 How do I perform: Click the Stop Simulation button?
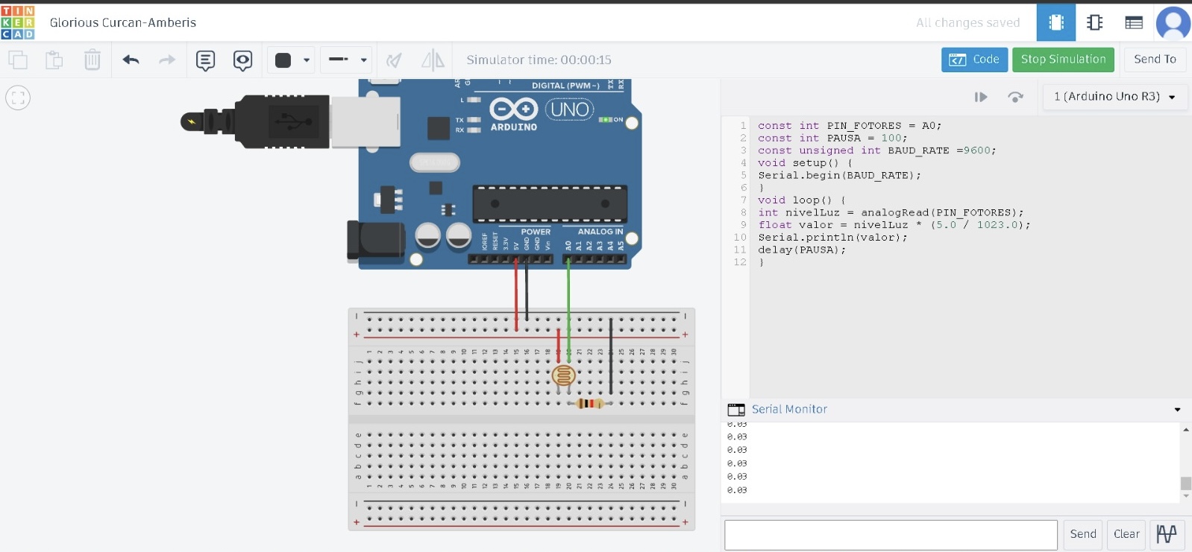[x=1063, y=60]
